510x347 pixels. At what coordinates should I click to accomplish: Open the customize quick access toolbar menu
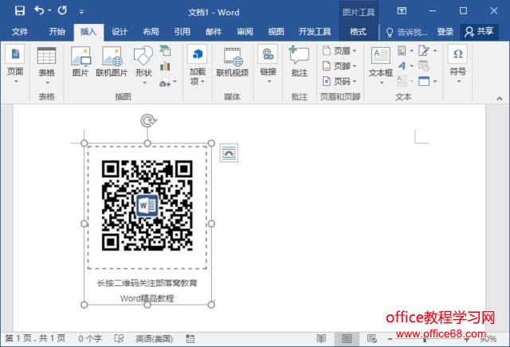click(x=81, y=12)
